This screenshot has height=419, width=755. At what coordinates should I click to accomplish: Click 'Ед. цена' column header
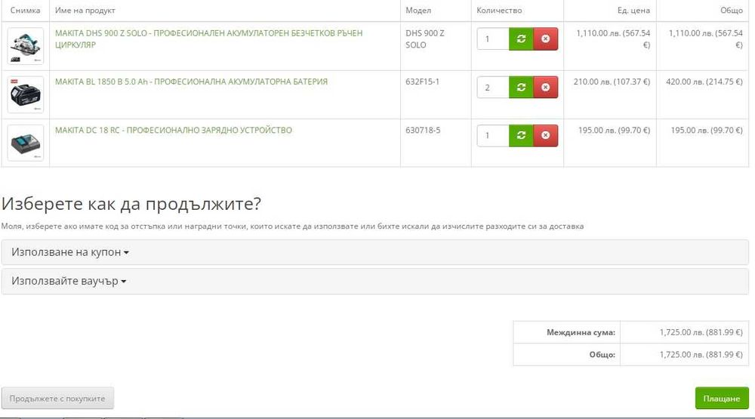(x=633, y=10)
